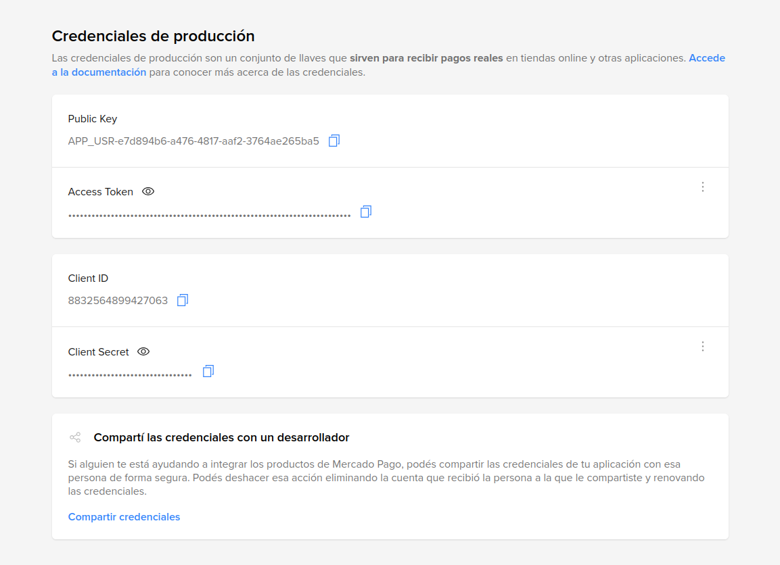This screenshot has height=565, width=780.
Task: Click the Access Token label text
Action: [x=101, y=192]
